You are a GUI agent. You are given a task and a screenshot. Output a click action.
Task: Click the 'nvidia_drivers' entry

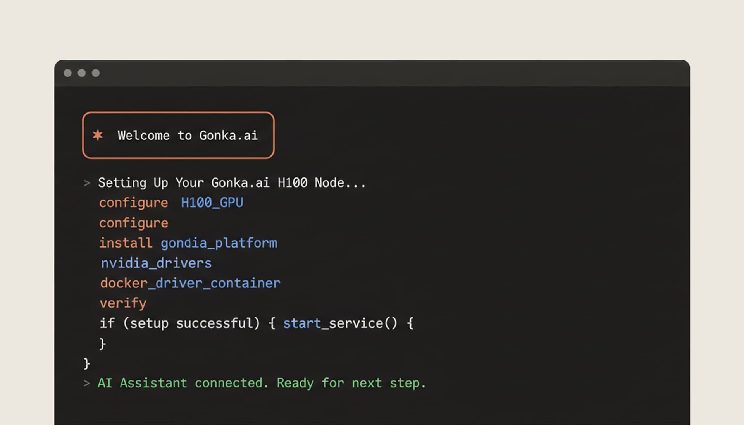tap(155, 263)
